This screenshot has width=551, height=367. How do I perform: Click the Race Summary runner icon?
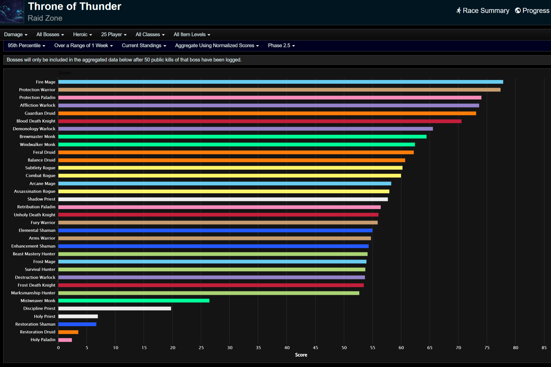pyautogui.click(x=459, y=11)
